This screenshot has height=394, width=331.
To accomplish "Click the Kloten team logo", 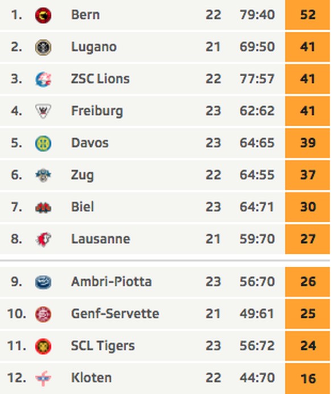I will tap(43, 378).
